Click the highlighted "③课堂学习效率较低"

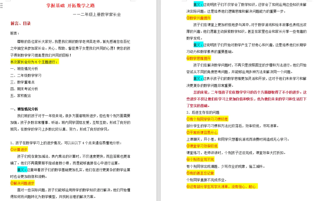coord(202,146)
